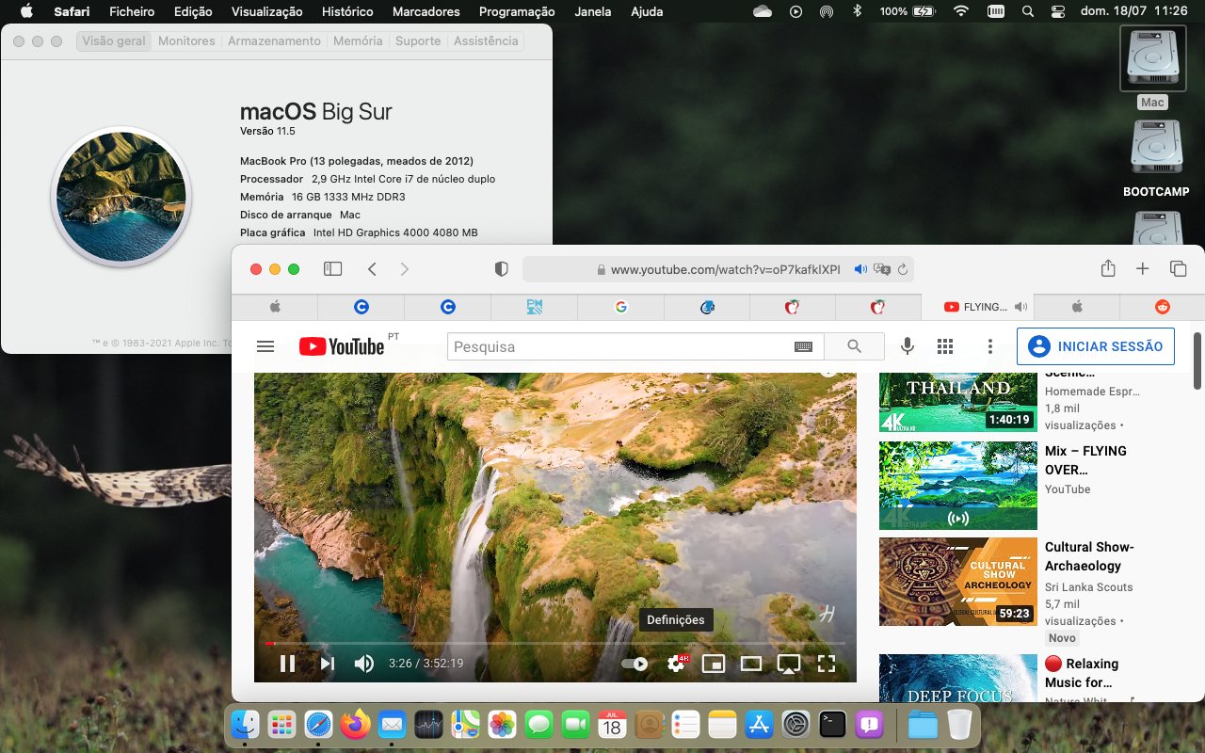Open the Cultural Show Archaeology thumbnail
Image resolution: width=1205 pixels, height=753 pixels.
(958, 582)
